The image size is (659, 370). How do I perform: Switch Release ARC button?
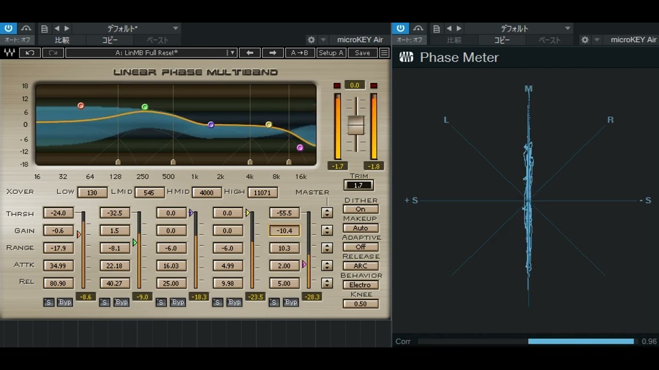coord(360,266)
